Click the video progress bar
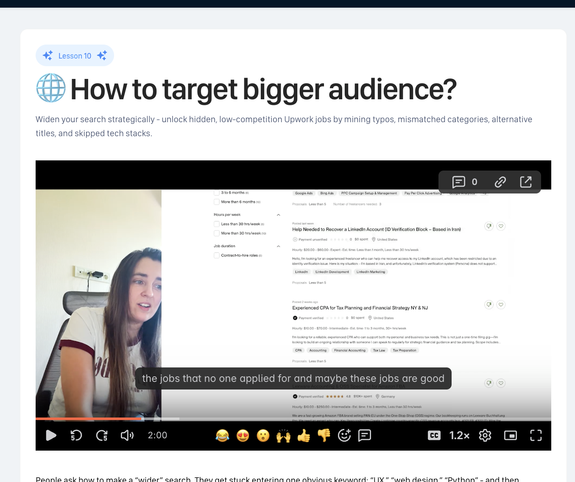Viewport: 575px width, 482px height. pyautogui.click(x=293, y=419)
